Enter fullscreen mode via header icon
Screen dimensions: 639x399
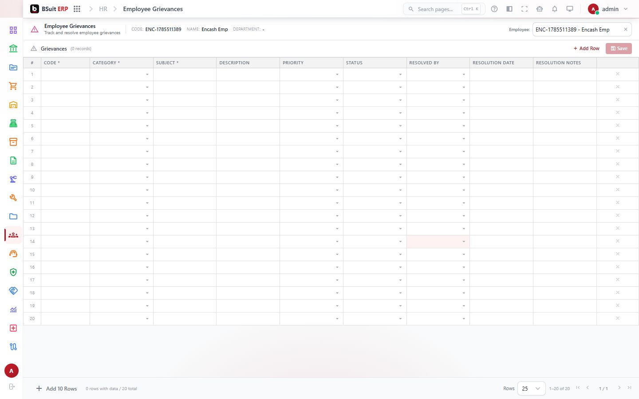525,9
